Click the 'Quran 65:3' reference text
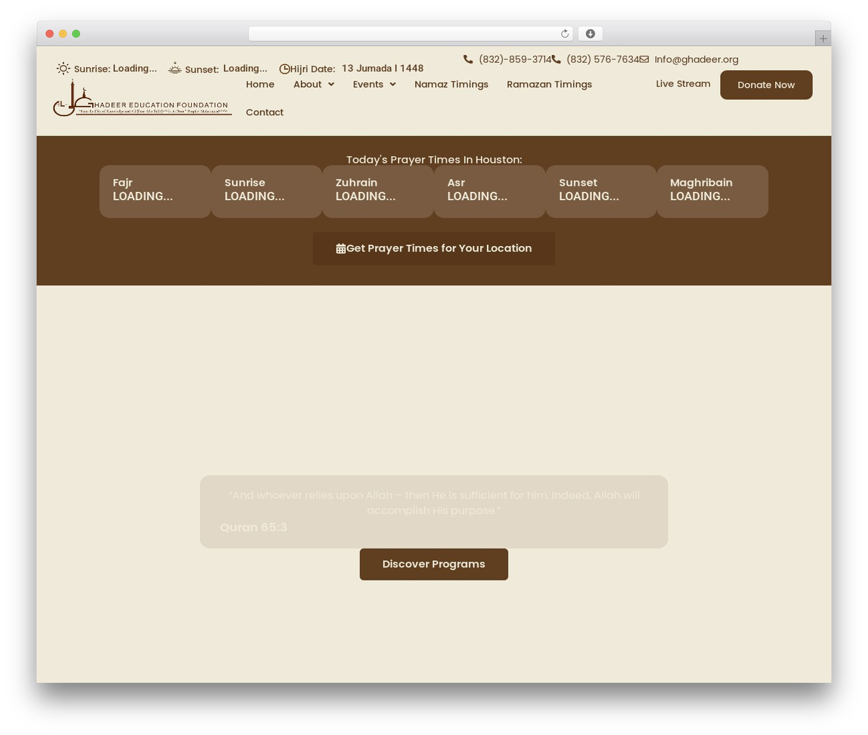 tap(254, 527)
